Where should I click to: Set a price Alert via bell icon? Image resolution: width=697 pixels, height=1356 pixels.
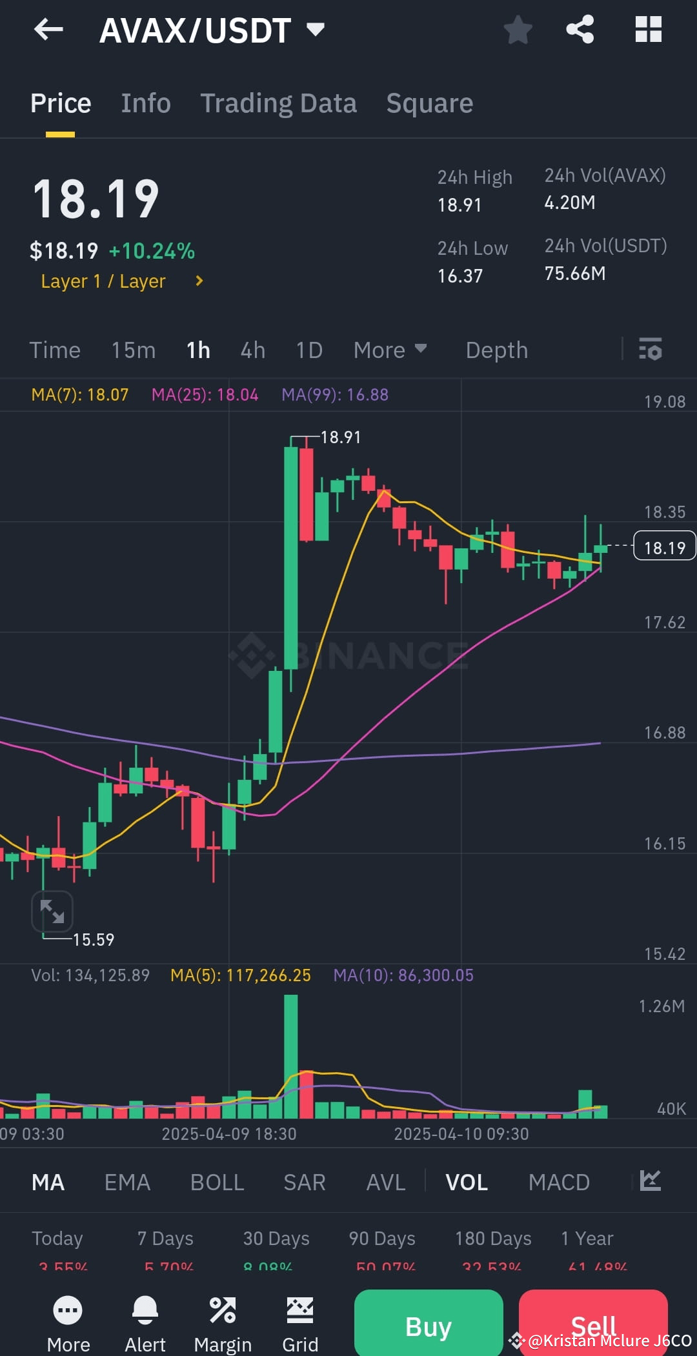tap(145, 1311)
